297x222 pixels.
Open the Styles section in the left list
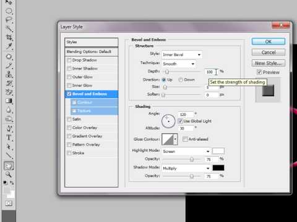click(92, 42)
